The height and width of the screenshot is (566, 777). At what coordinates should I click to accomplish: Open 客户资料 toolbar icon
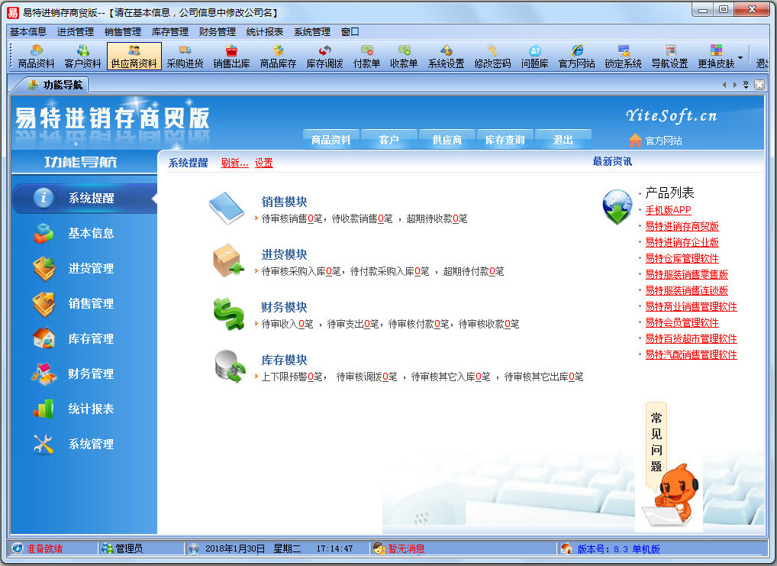pyautogui.click(x=82, y=56)
